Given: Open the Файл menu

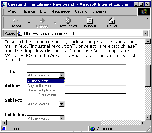Looking at the screenshot, I should 12,11.
